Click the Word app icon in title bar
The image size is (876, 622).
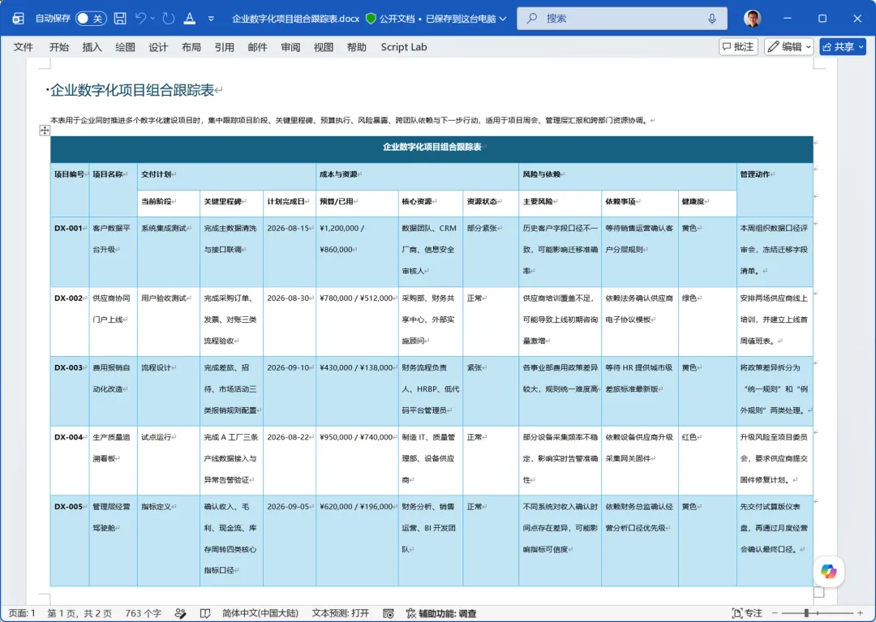coord(19,19)
